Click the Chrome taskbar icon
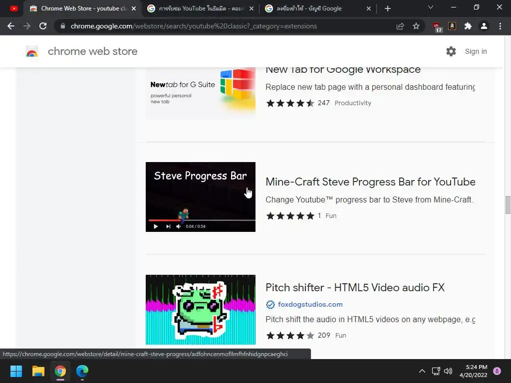Image resolution: width=511 pixels, height=383 pixels. [x=60, y=371]
